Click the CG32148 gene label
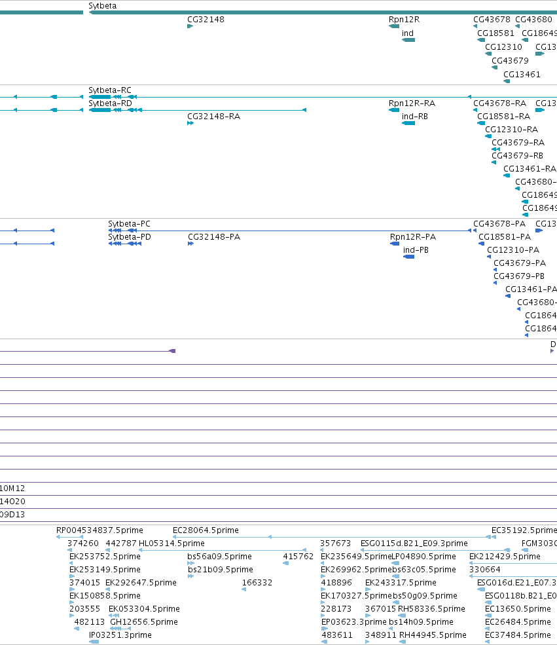This screenshot has height=645, width=557. 206,20
